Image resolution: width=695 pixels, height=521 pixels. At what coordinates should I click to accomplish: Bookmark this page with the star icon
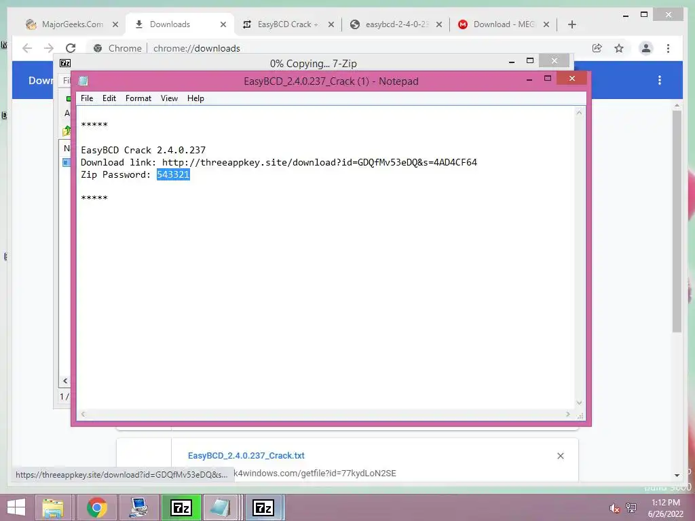(619, 48)
